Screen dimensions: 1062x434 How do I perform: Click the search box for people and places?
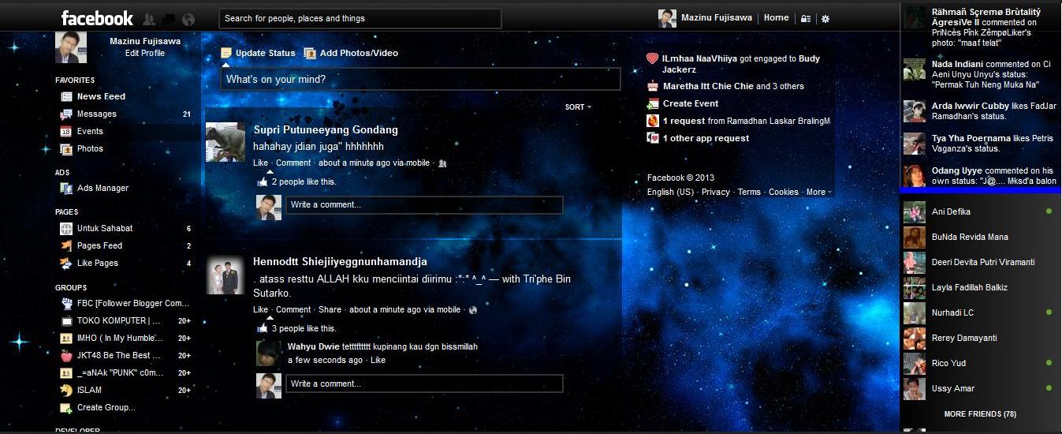click(x=360, y=18)
